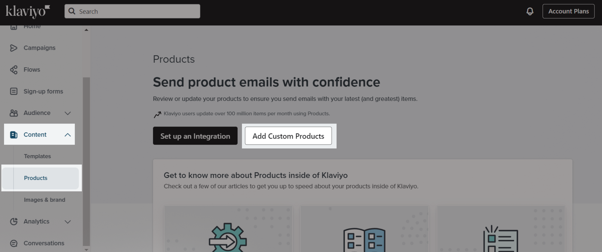Click Set up an Integration button
The image size is (602, 252).
click(195, 136)
